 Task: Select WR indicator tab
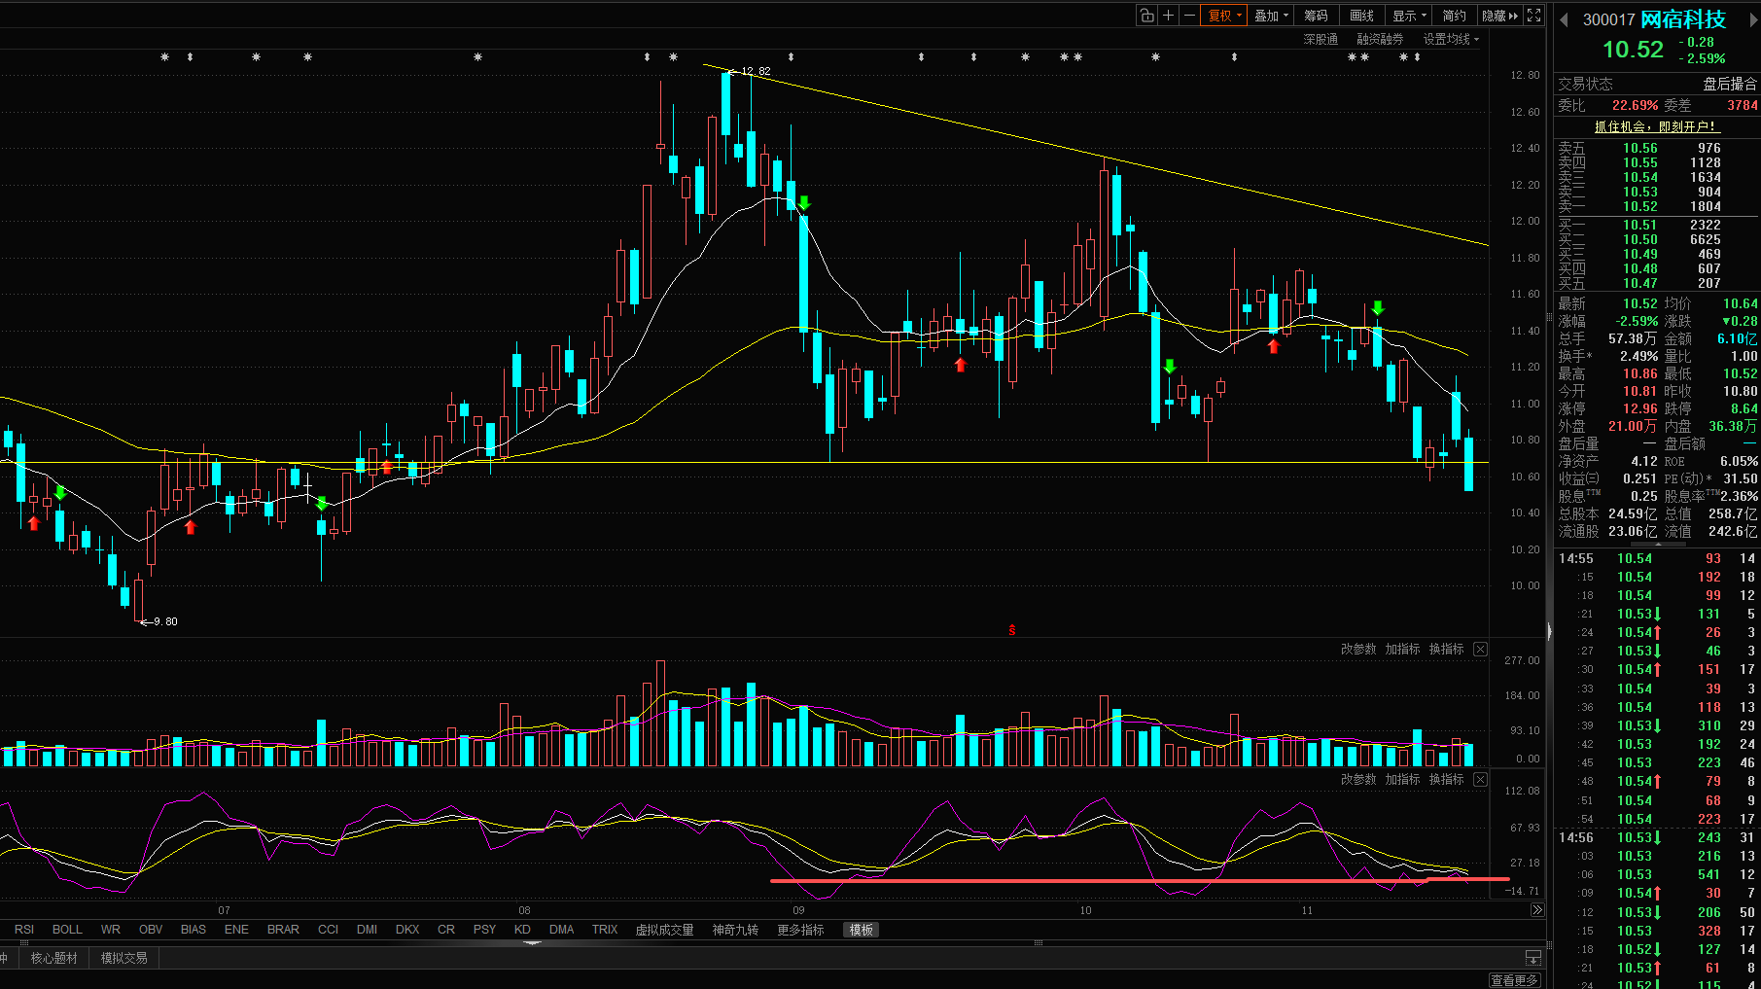coord(111,930)
